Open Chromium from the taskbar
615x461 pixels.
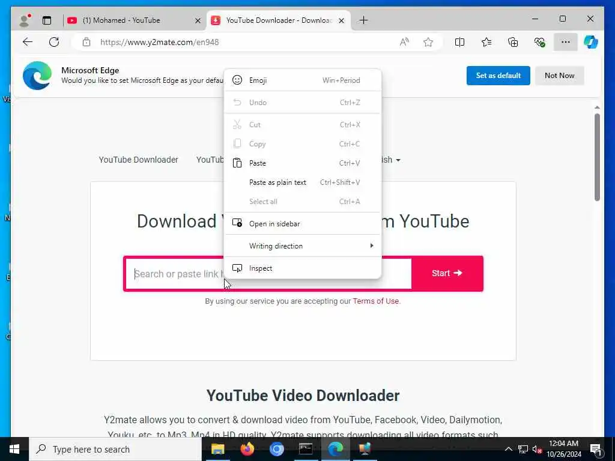tap(276, 449)
